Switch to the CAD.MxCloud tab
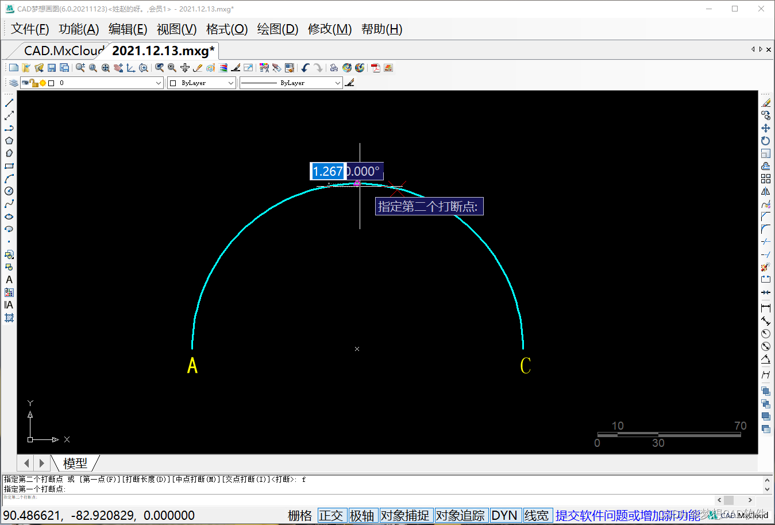 [63, 51]
